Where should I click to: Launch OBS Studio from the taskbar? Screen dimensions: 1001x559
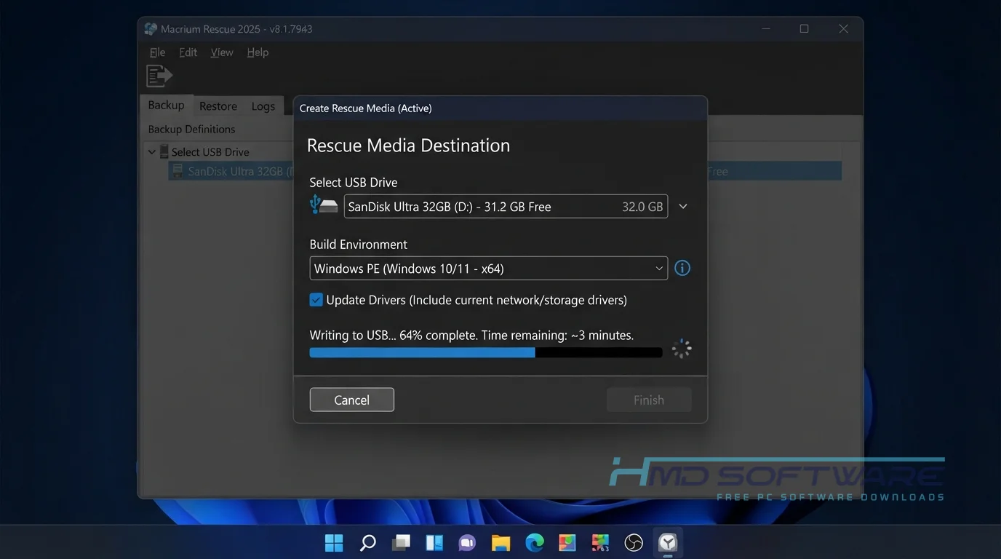click(634, 542)
